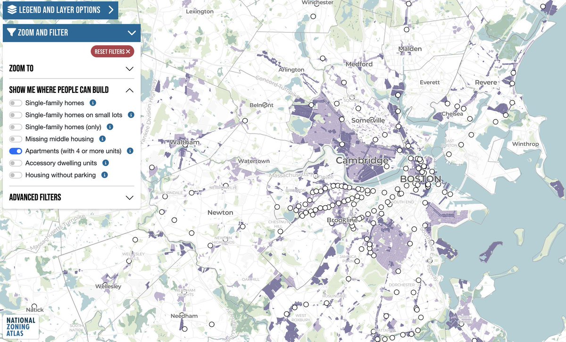This screenshot has height=342, width=566.
Task: Click the Chelsea label on map
Action: 452,114
